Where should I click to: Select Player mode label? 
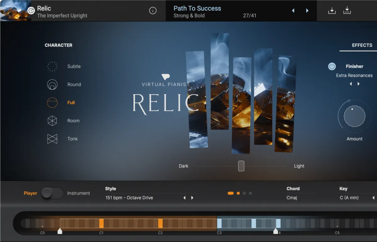coord(30,193)
